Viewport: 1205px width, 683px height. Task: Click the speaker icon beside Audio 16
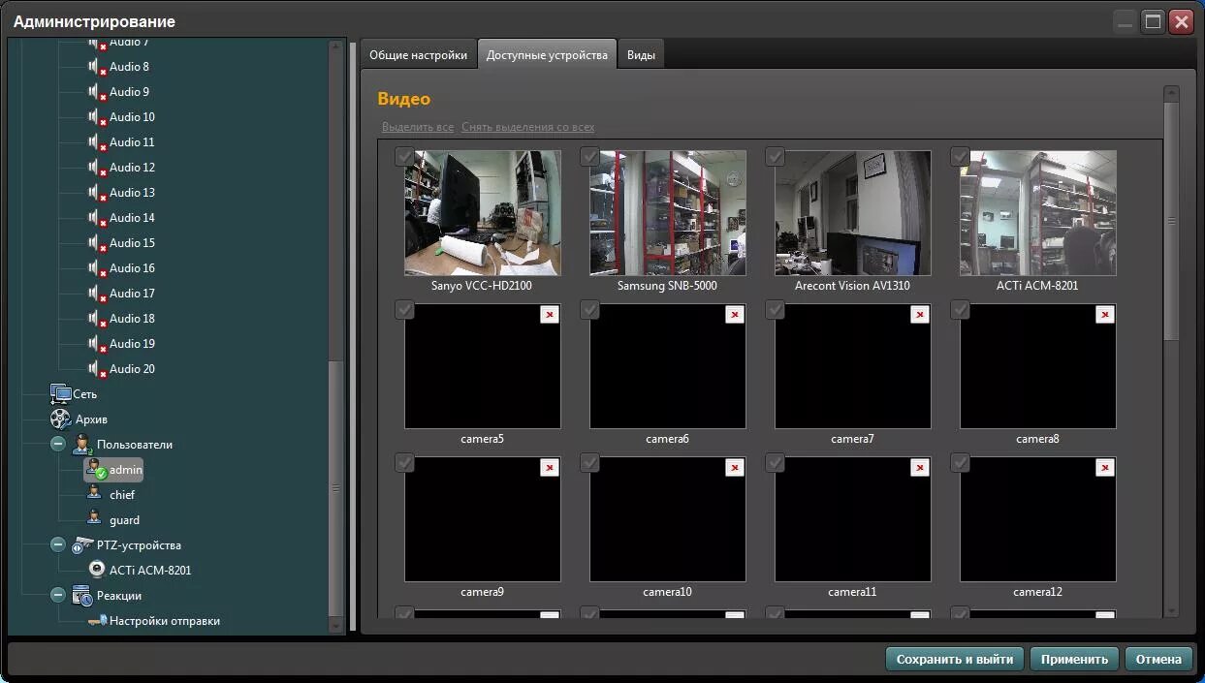[x=96, y=268]
